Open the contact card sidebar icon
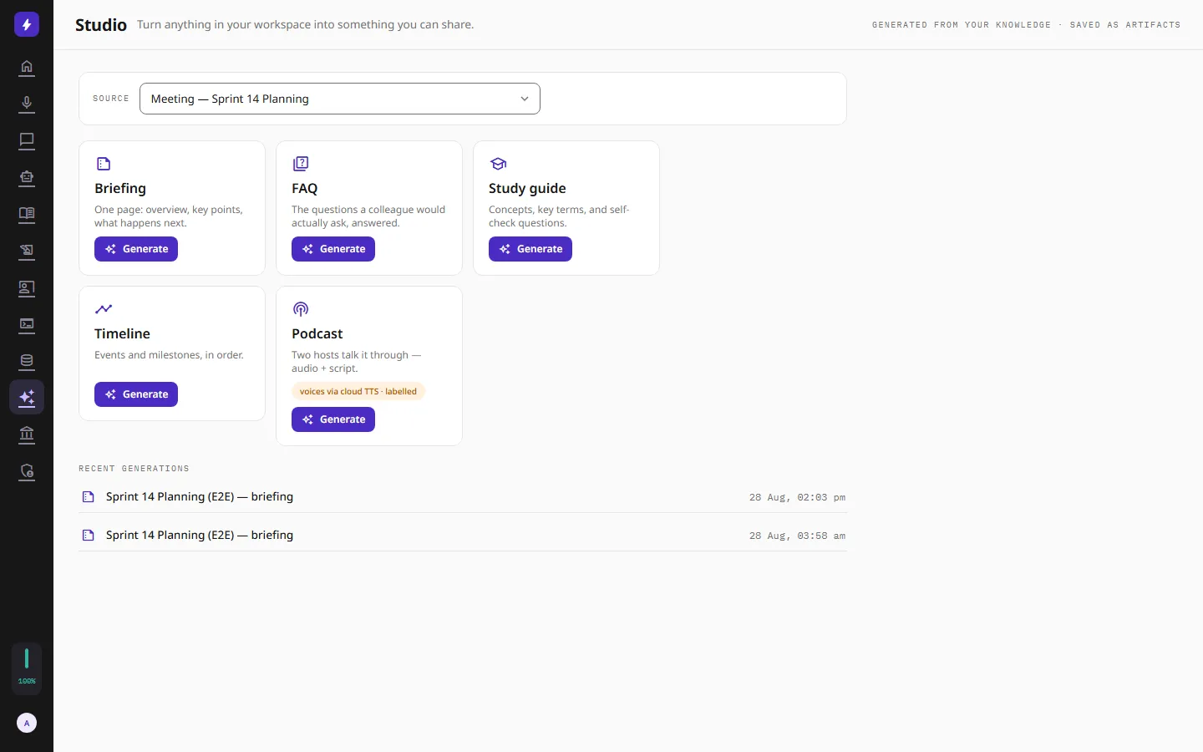The width and height of the screenshot is (1203, 752). click(x=27, y=288)
